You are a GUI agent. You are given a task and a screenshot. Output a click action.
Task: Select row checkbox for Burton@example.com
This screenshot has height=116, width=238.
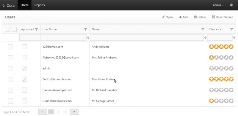point(10,79)
